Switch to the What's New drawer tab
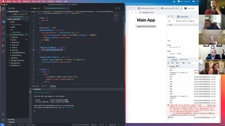Viewport: 225px width, 126px height. pyautogui.click(x=184, y=59)
